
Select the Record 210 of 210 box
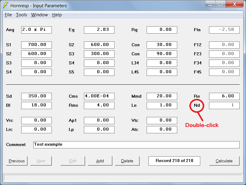[x=174, y=161]
